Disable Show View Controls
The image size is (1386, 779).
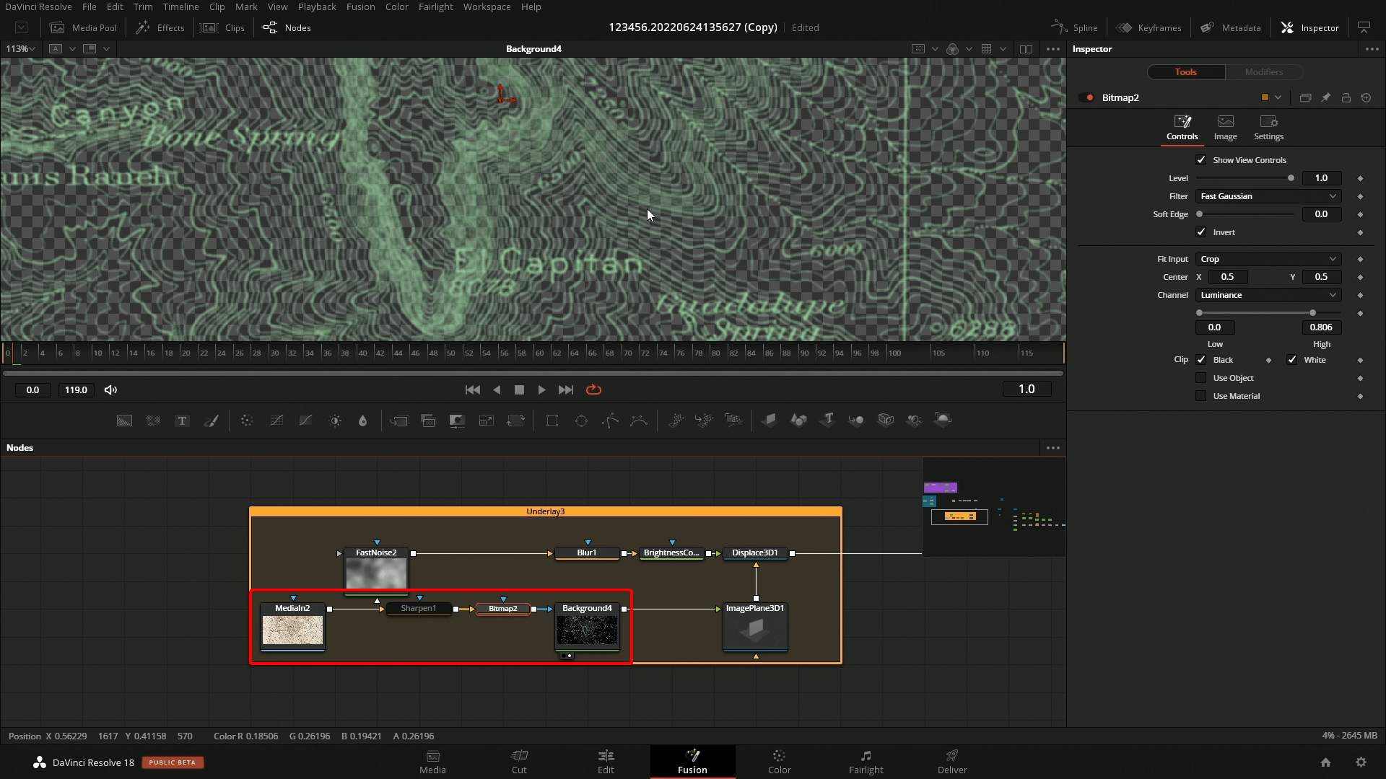click(x=1201, y=159)
